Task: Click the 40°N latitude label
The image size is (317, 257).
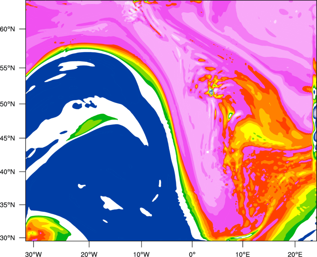Action: [8, 172]
